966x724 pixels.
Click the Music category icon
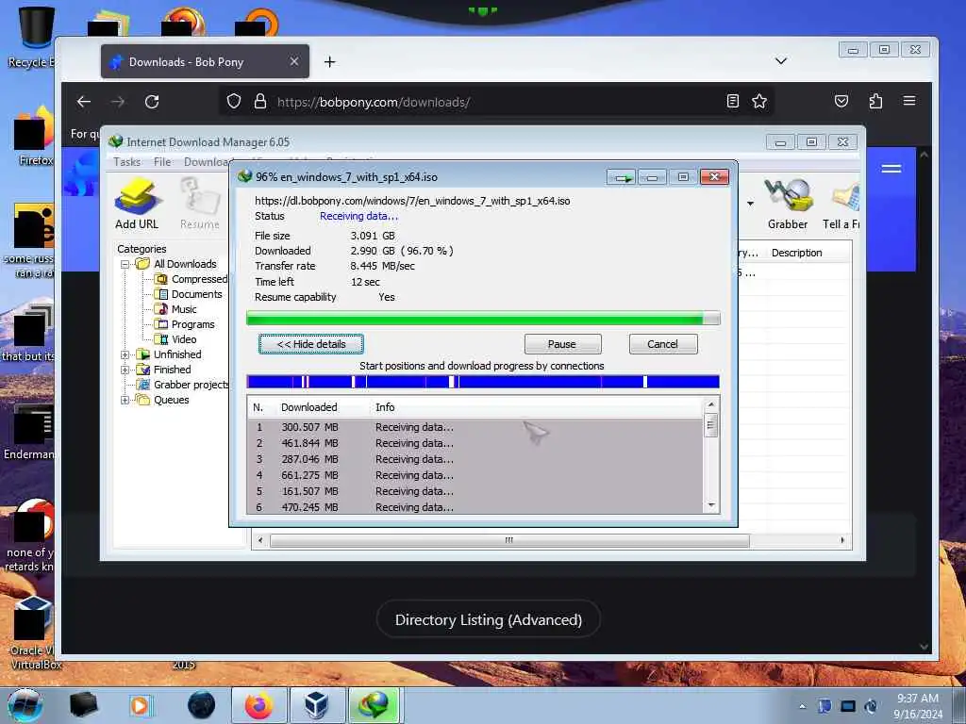161,309
